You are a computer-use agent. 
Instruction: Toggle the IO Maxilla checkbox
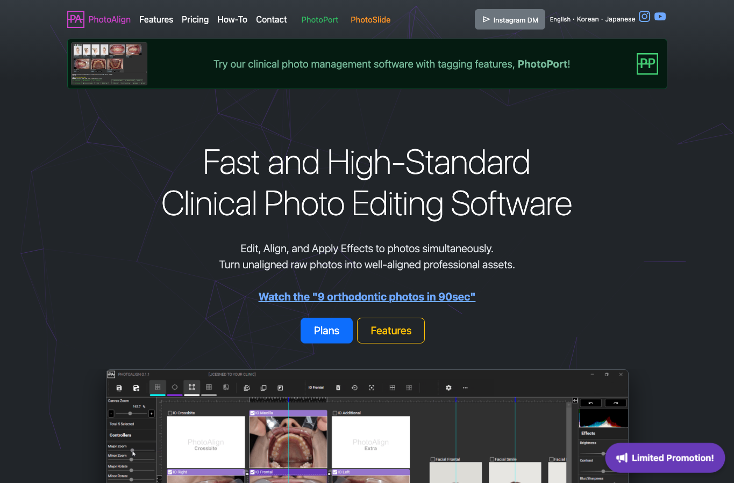click(x=253, y=413)
